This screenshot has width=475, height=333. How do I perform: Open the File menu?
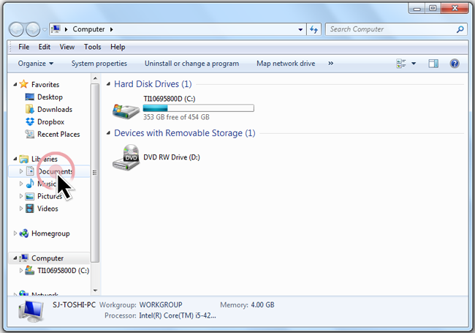[23, 47]
